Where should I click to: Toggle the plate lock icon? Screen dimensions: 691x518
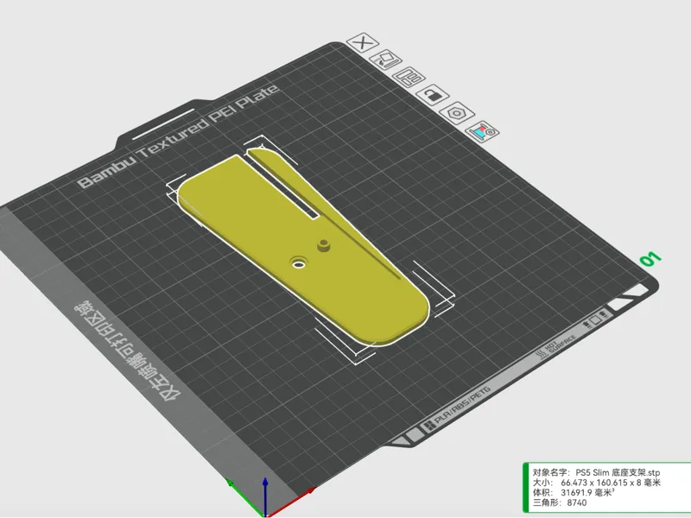433,95
